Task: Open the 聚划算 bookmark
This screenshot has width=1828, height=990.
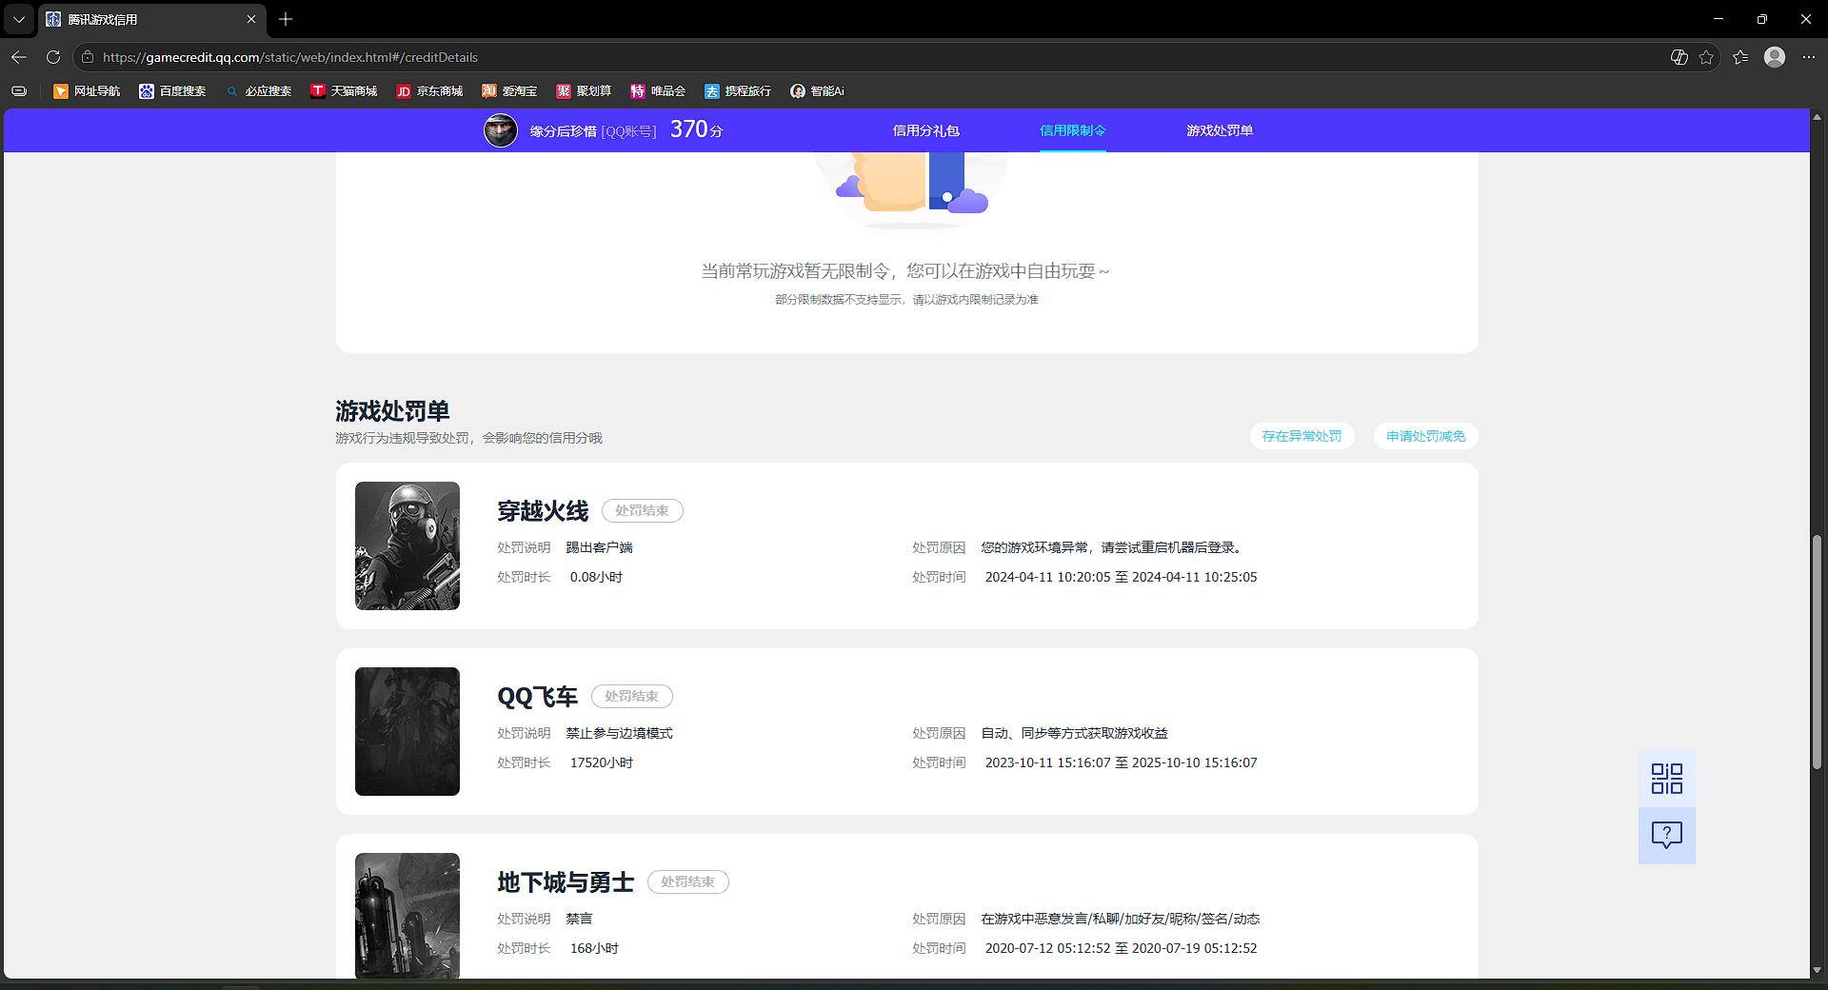Action: point(584,91)
